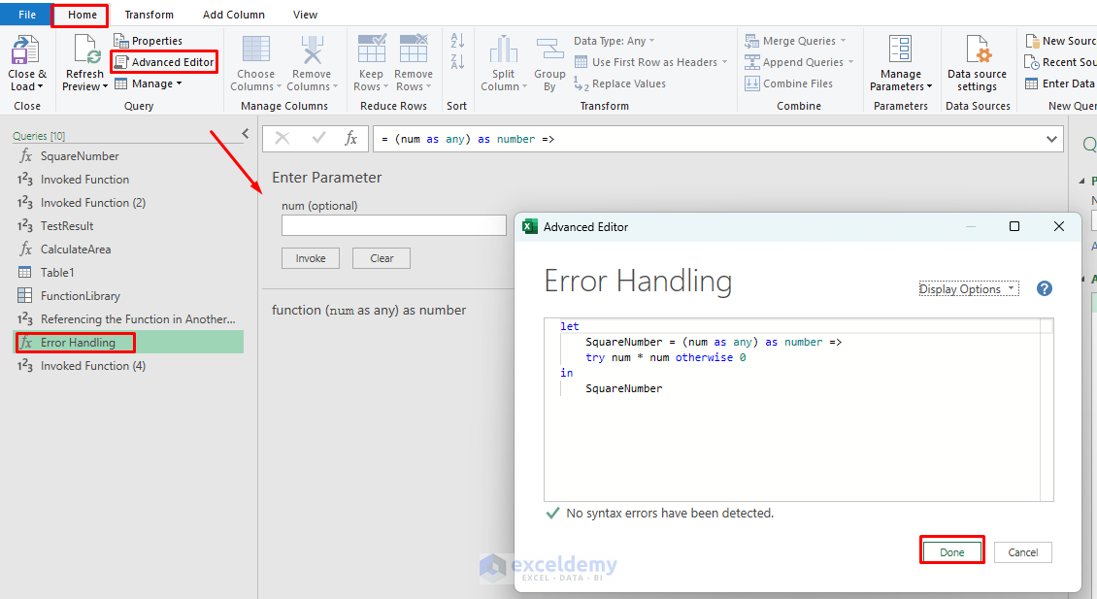Open query Properties
Image resolution: width=1097 pixels, height=599 pixels.
(x=149, y=41)
